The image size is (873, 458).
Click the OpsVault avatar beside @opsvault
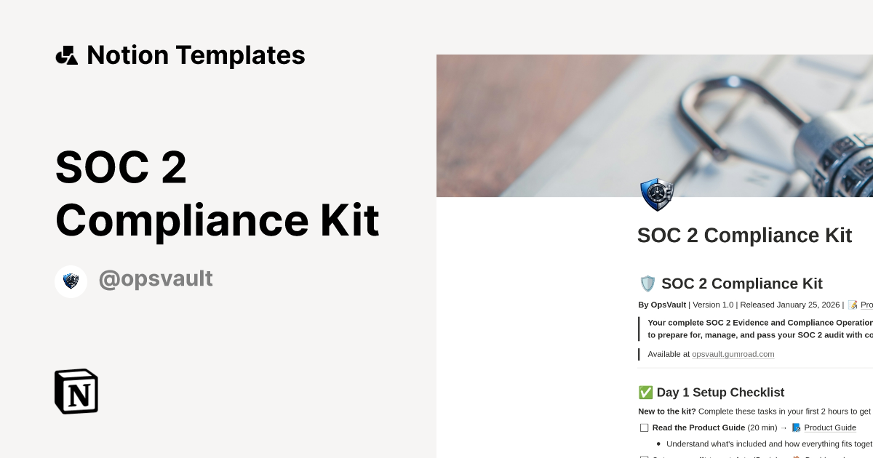pos(71,281)
